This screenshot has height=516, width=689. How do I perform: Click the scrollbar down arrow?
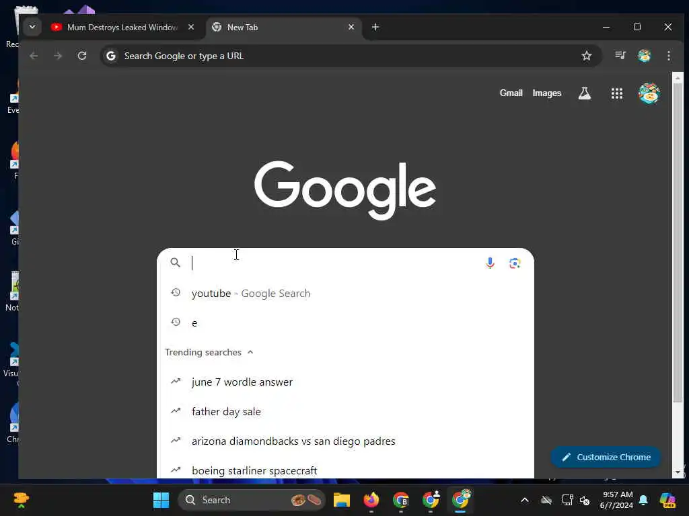678,472
